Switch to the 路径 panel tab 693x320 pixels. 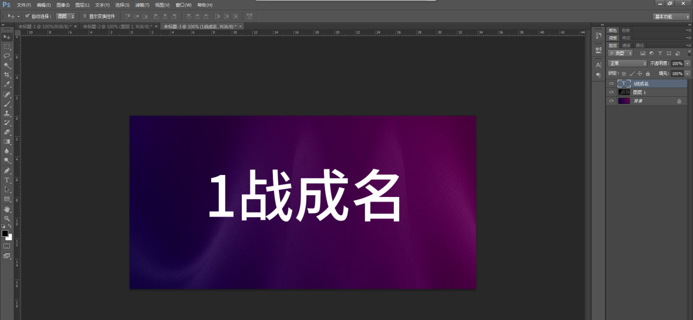[x=640, y=45]
